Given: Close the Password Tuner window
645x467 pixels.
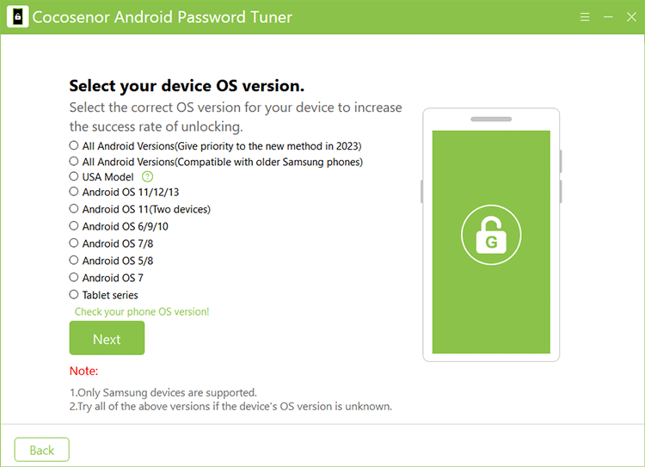Looking at the screenshot, I should [x=630, y=17].
